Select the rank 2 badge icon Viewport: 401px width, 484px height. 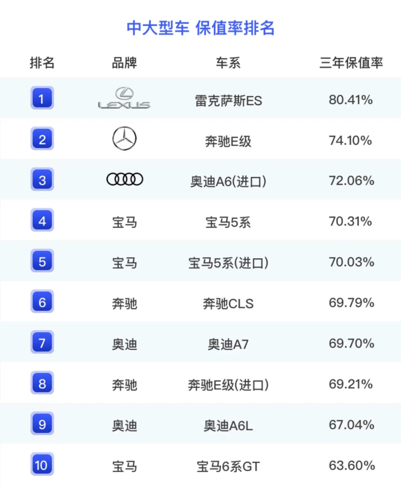pyautogui.click(x=42, y=139)
